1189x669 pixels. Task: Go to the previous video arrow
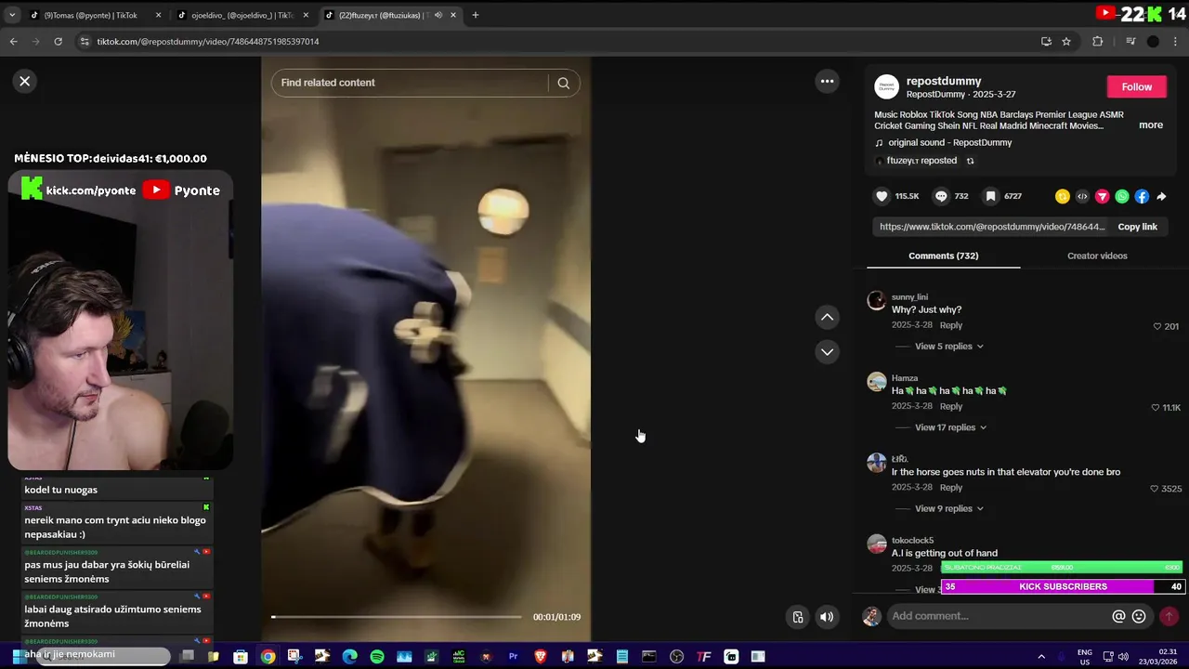point(827,317)
